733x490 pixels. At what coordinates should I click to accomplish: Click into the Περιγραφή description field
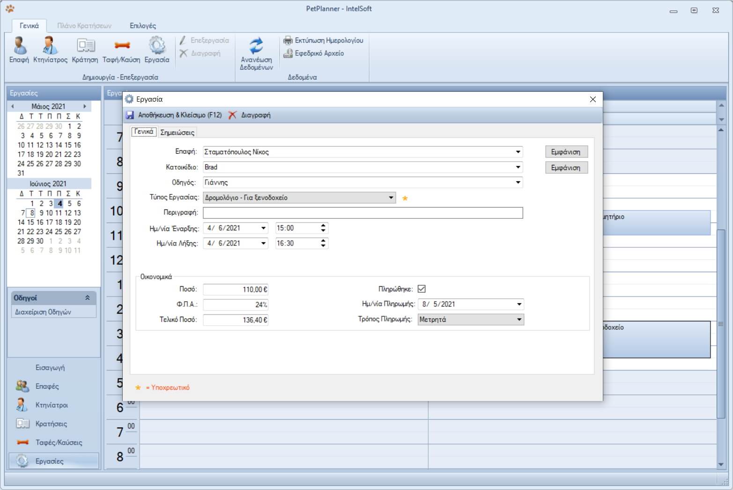coord(363,213)
